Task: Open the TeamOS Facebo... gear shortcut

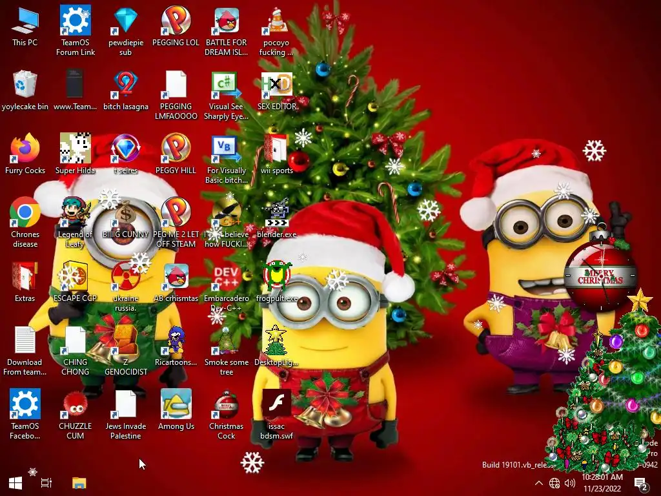Action: (25, 414)
